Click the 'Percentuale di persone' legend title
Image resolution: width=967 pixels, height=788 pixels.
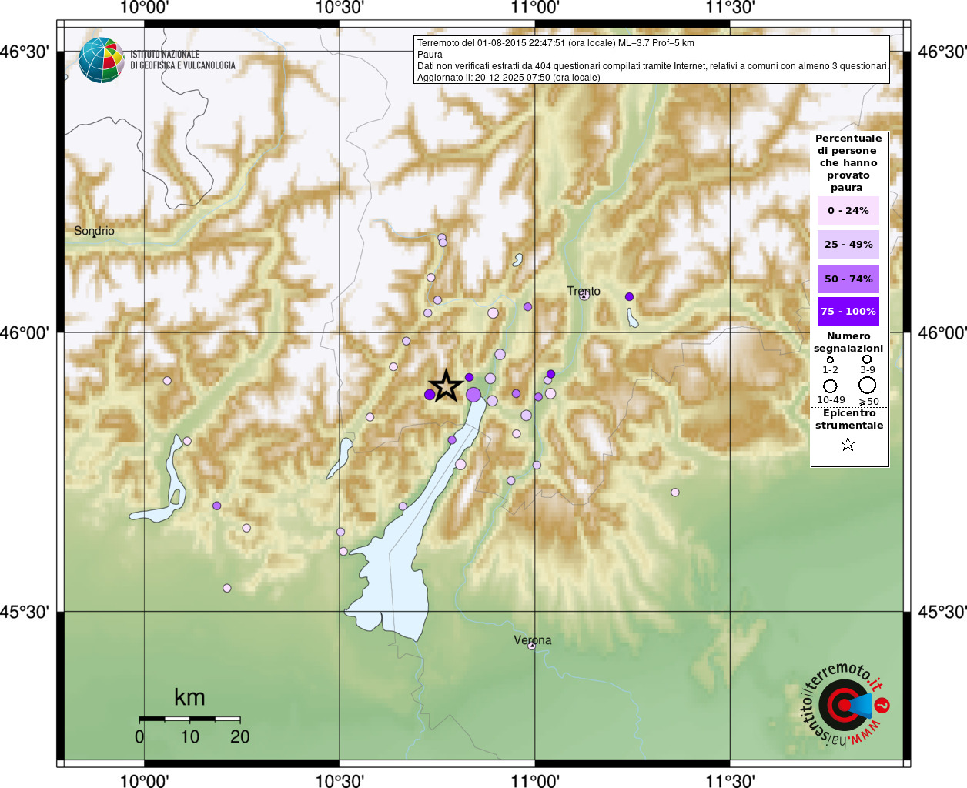848,163
